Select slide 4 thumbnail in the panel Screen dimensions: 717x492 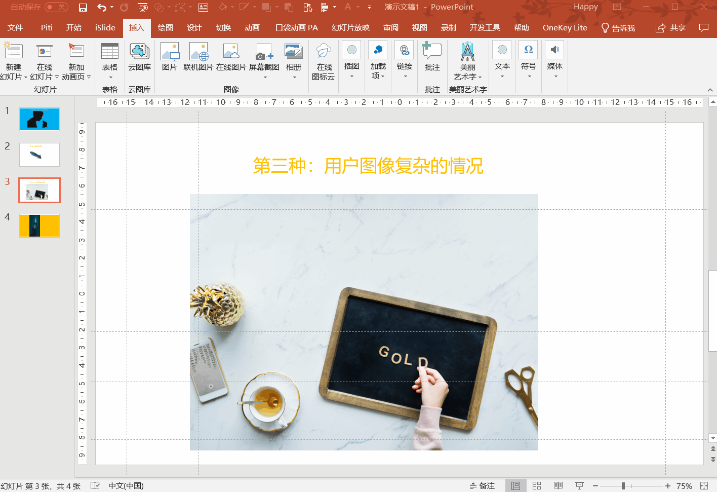(39, 225)
